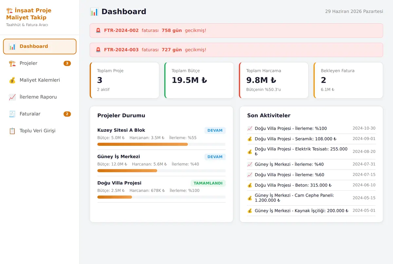
Task: Click the Toplam Bütçe summary card
Action: pos(199,80)
